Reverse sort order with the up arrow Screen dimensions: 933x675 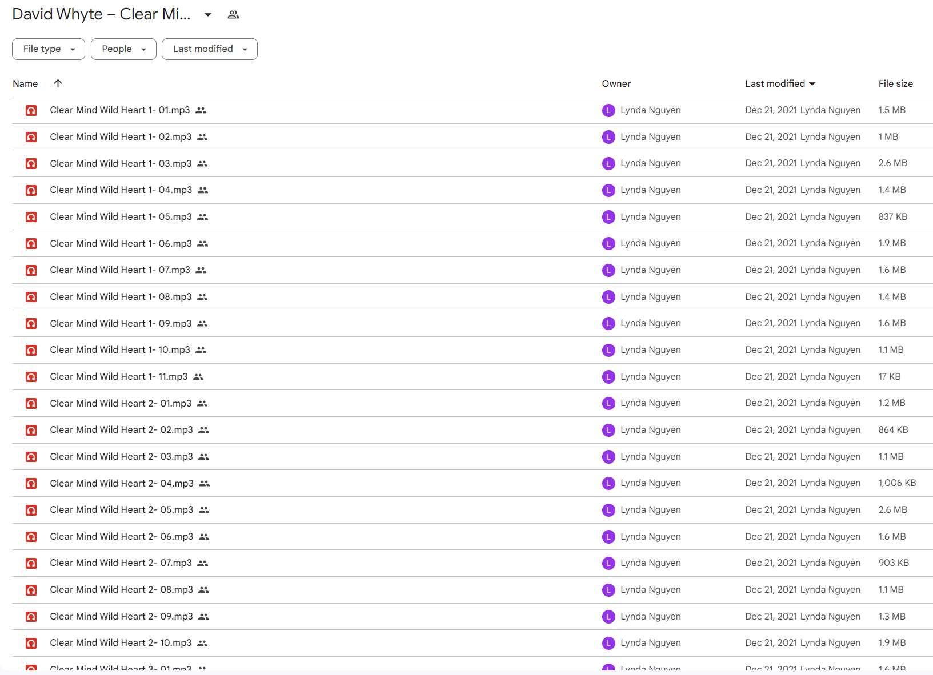(58, 83)
